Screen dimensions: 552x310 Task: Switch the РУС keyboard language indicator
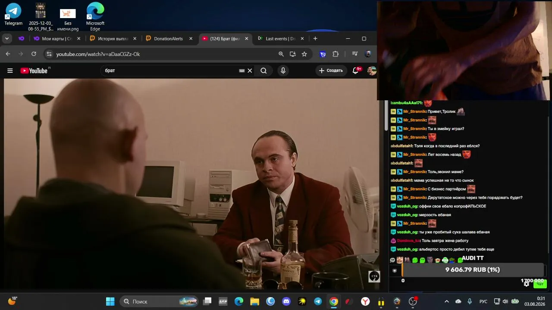tap(483, 301)
